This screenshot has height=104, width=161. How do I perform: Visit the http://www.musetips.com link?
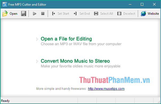pyautogui.click(x=106, y=89)
